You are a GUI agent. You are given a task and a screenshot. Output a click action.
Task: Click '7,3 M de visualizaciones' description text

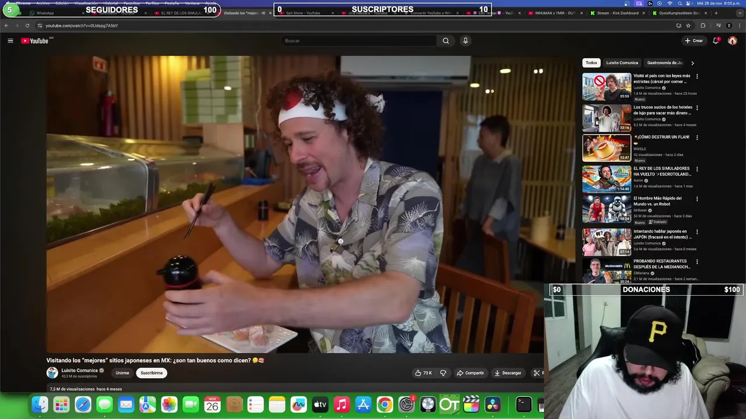point(72,389)
